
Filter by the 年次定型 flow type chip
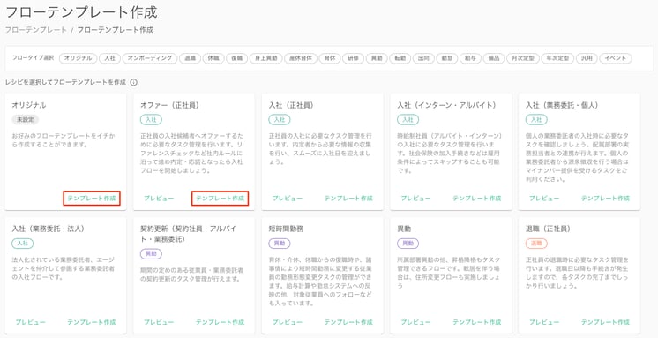557,58
